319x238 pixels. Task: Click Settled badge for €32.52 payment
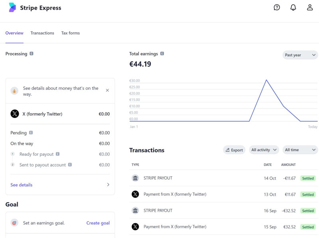(x=308, y=227)
